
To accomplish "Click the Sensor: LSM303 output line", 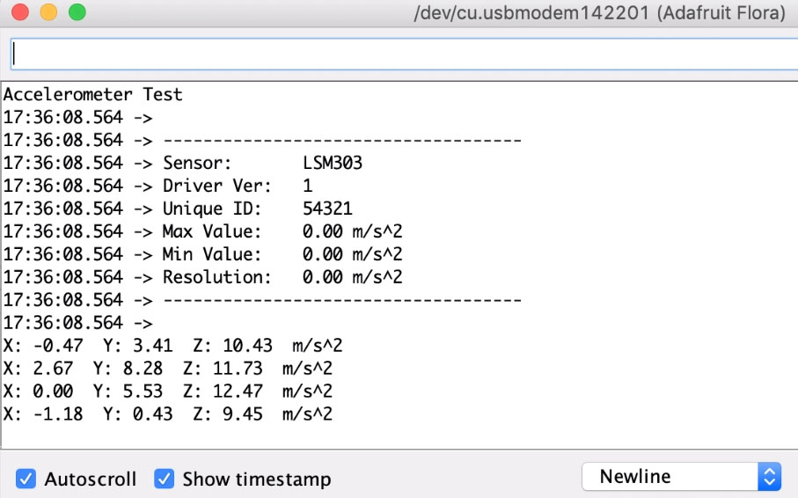I will tap(183, 163).
